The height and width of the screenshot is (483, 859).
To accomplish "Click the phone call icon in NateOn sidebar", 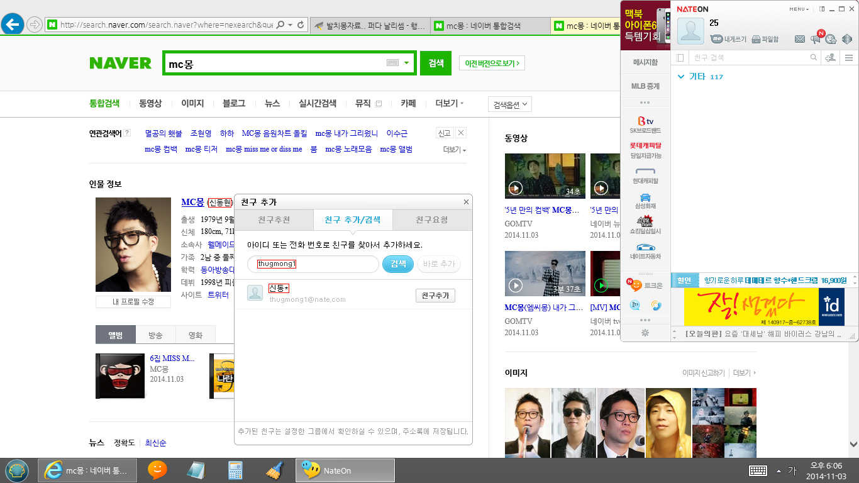I will 656,305.
